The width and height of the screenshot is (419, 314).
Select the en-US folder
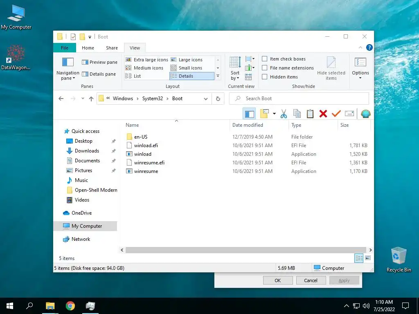coord(141,137)
